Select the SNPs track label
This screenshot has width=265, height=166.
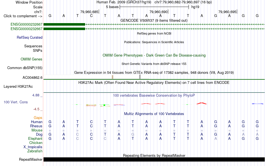pyautogui.click(x=38, y=50)
